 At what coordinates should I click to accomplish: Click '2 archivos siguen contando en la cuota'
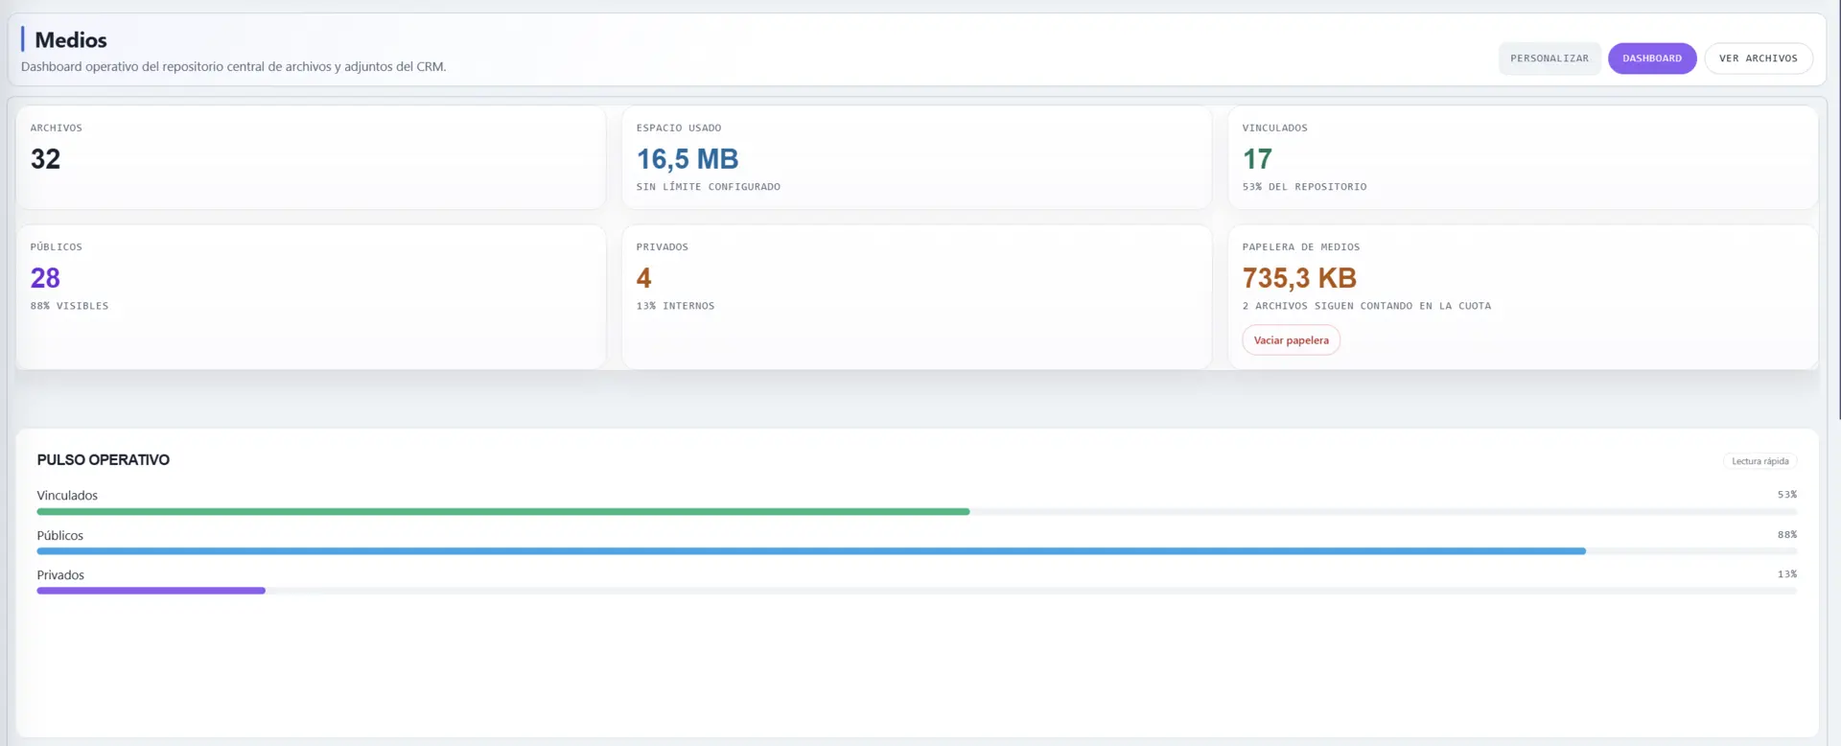click(x=1366, y=306)
